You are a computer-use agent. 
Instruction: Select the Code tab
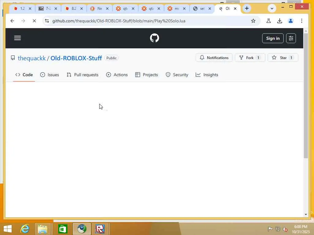(24, 75)
